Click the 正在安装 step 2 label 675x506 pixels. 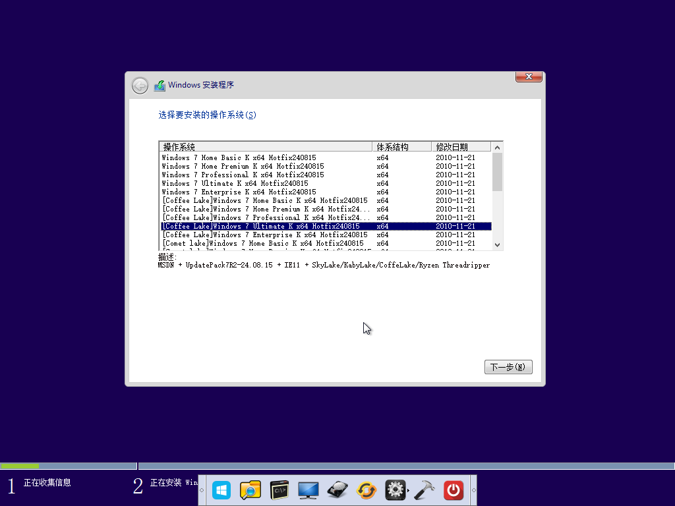(174, 483)
